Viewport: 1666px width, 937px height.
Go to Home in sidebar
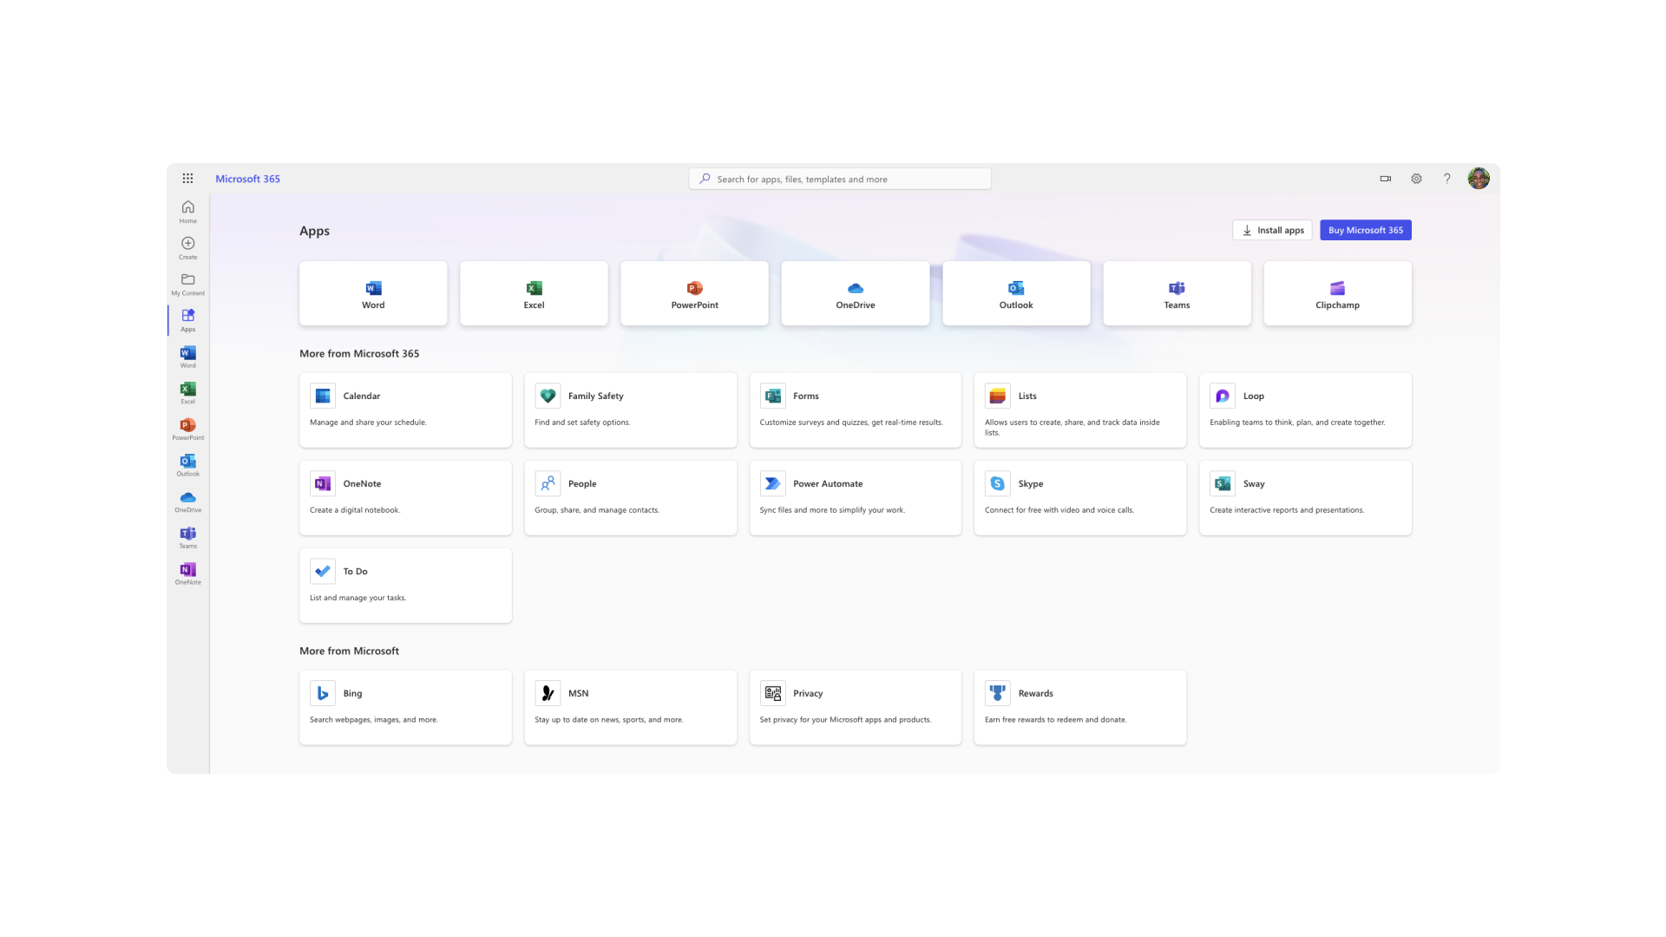[187, 211]
